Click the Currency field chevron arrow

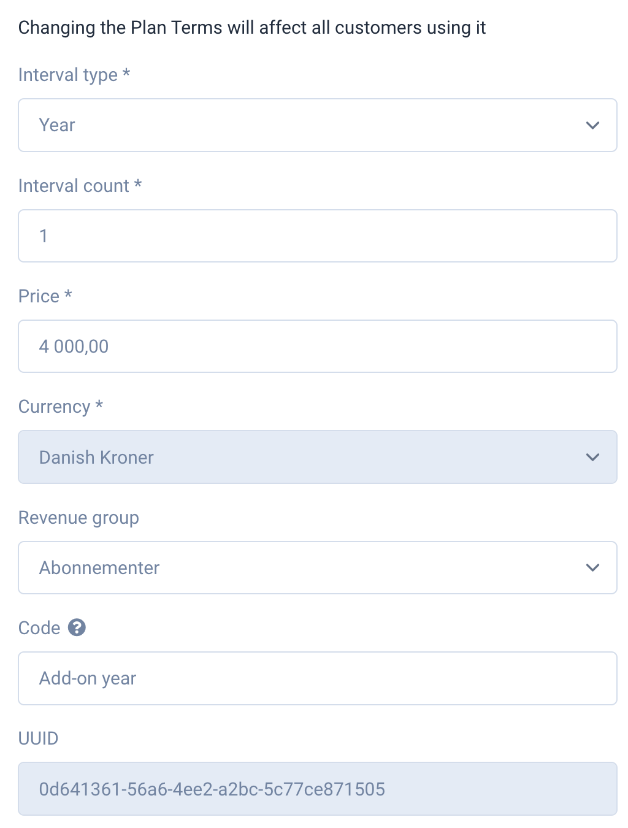pyautogui.click(x=592, y=457)
